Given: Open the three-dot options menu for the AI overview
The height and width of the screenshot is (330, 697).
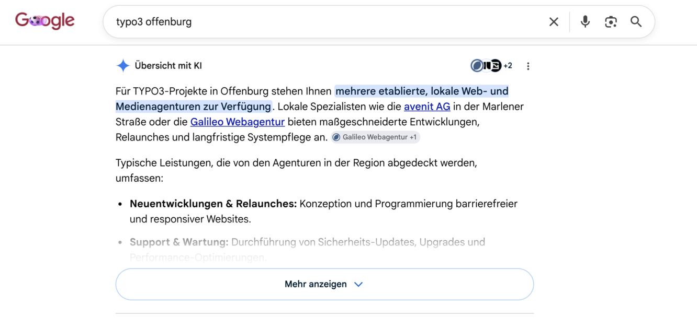Looking at the screenshot, I should point(528,66).
